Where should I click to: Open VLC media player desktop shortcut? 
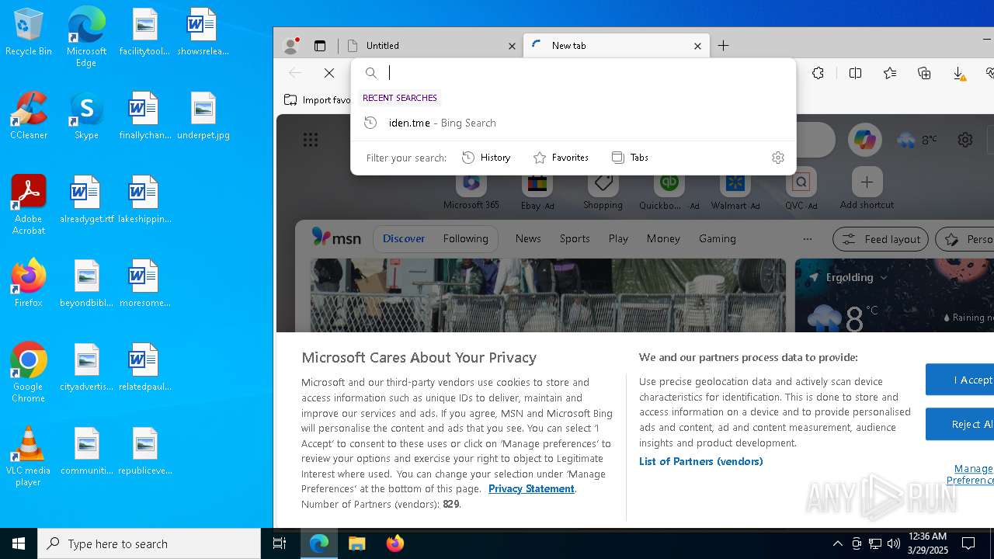[x=28, y=457]
